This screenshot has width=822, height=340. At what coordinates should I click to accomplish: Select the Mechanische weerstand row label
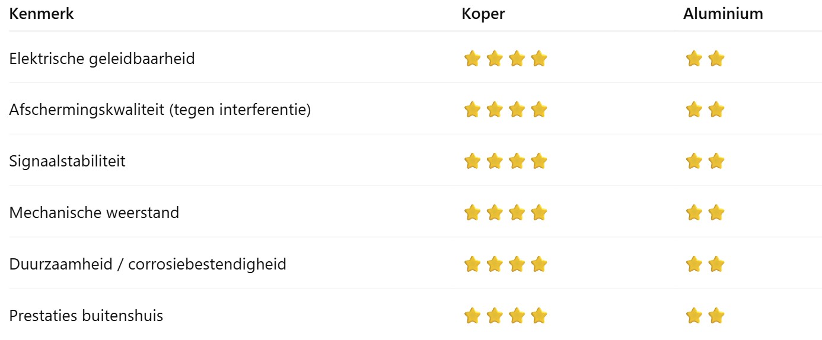[94, 213]
